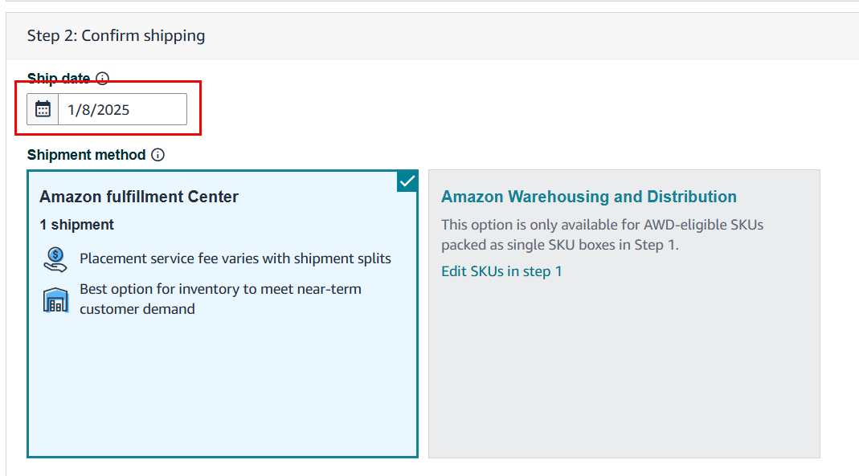The image size is (859, 476).
Task: Toggle the checkmark on Amazon fulfillment Center card
Action: [x=407, y=181]
